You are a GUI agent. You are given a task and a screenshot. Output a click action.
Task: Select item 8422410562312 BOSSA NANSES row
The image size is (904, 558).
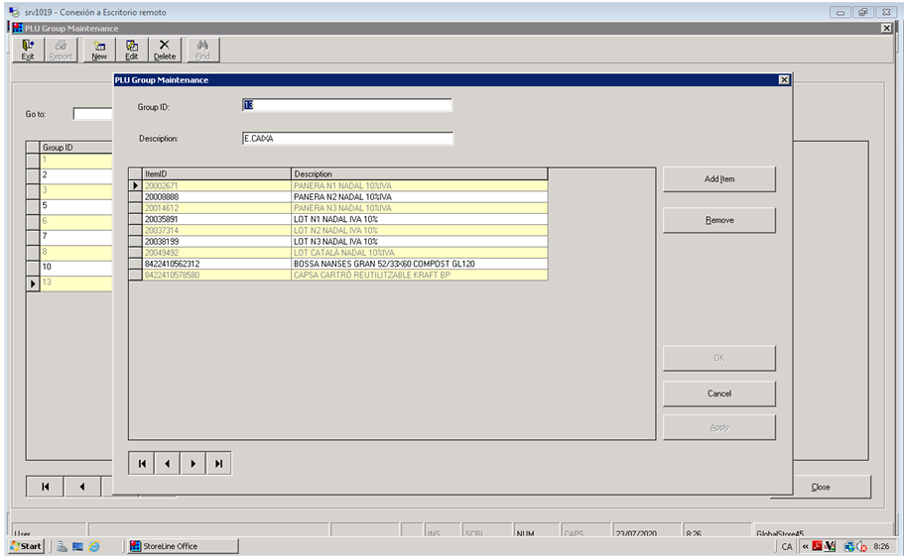342,264
